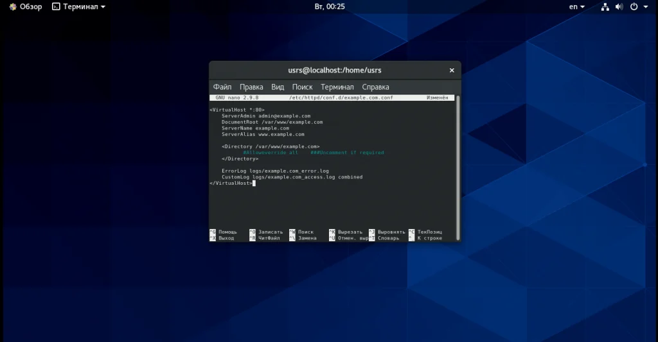Screen dimensions: 658x342
Task: Open the Файл menu
Action: click(x=222, y=87)
